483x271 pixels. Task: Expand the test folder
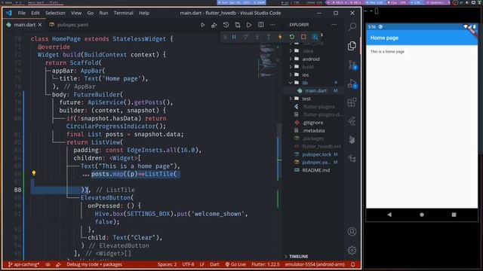point(312,99)
